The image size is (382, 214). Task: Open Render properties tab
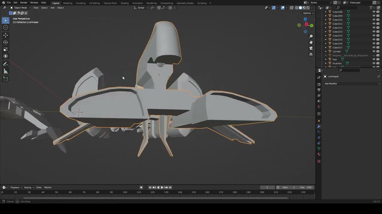click(319, 84)
